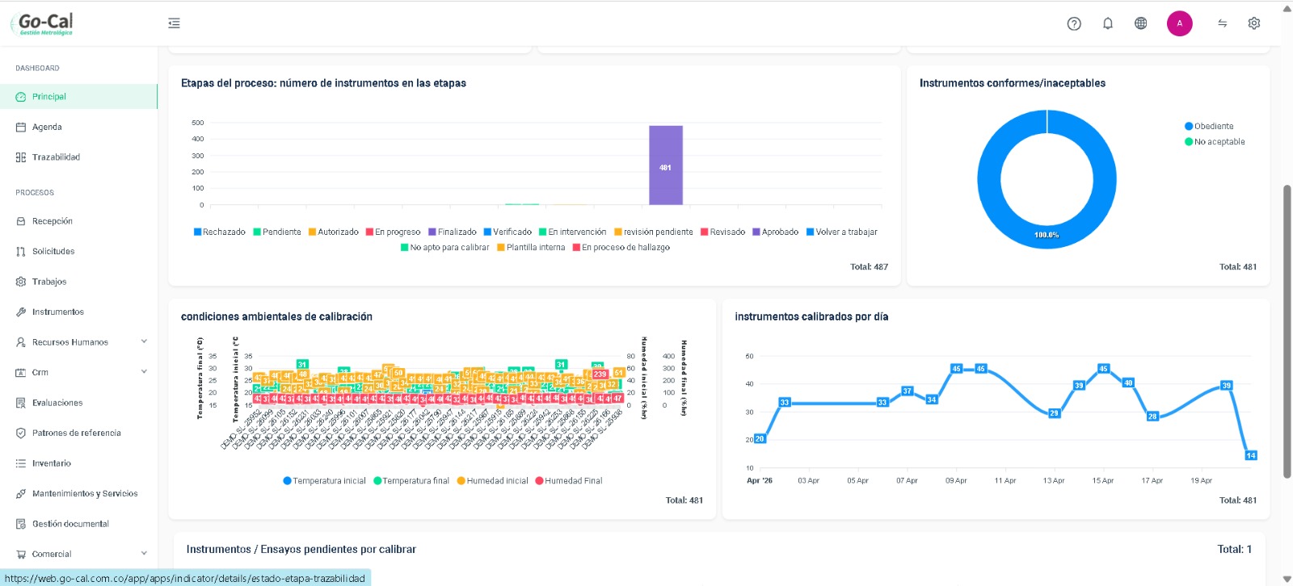Click the Go-Cal logo

point(44,23)
